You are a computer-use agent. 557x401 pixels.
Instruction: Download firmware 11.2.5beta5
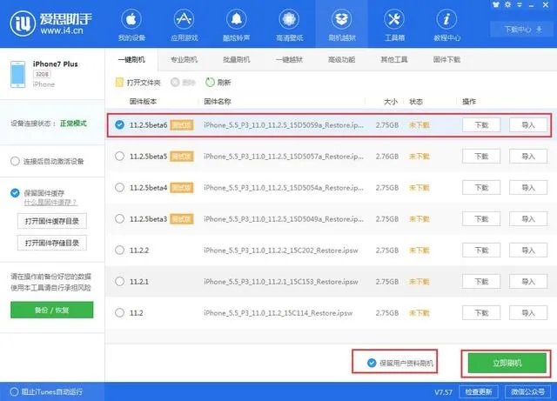(x=481, y=157)
